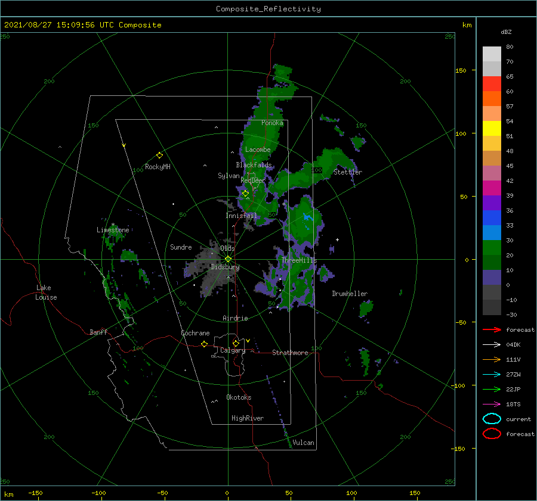The image size is (537, 501).
Task: Click the Banff town label
Action: [x=98, y=332]
